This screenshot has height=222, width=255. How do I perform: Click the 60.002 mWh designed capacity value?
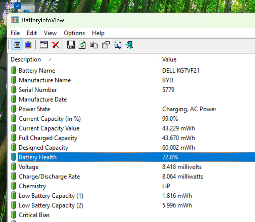click(x=179, y=147)
